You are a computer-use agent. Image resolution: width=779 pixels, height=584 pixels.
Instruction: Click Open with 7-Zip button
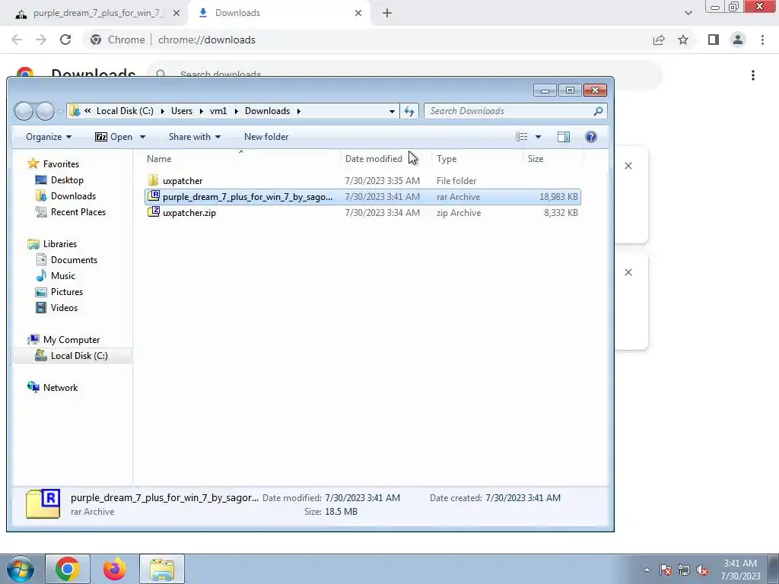[x=114, y=137]
